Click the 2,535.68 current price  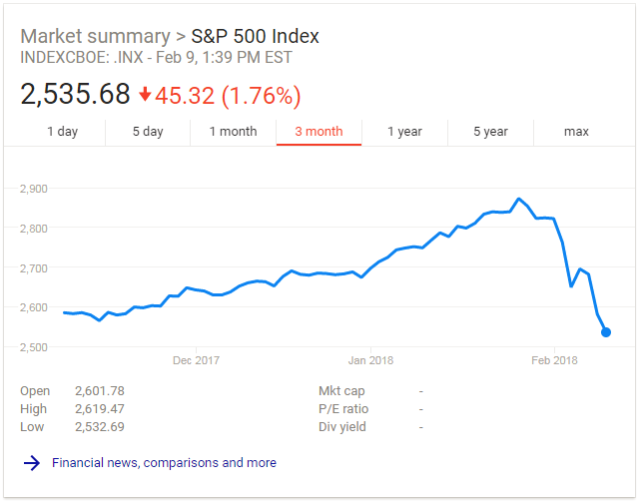(x=76, y=95)
